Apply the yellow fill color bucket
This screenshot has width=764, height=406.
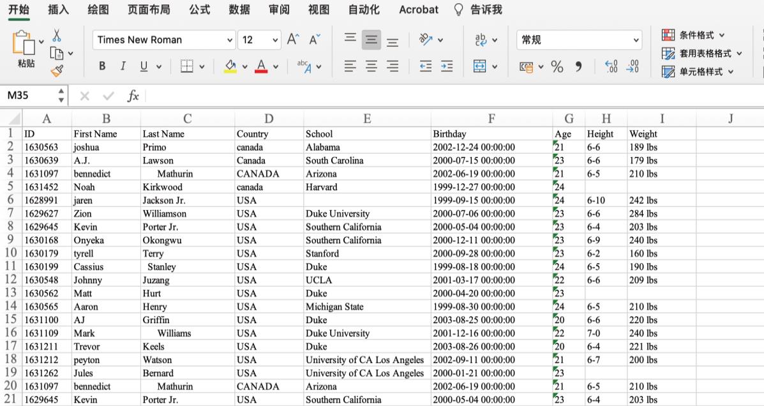[x=230, y=66]
